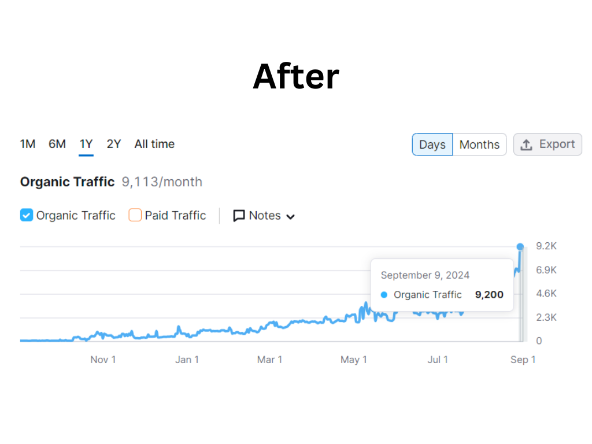Switch the chart to Days view
Screen dimensions: 592x444
pos(432,145)
